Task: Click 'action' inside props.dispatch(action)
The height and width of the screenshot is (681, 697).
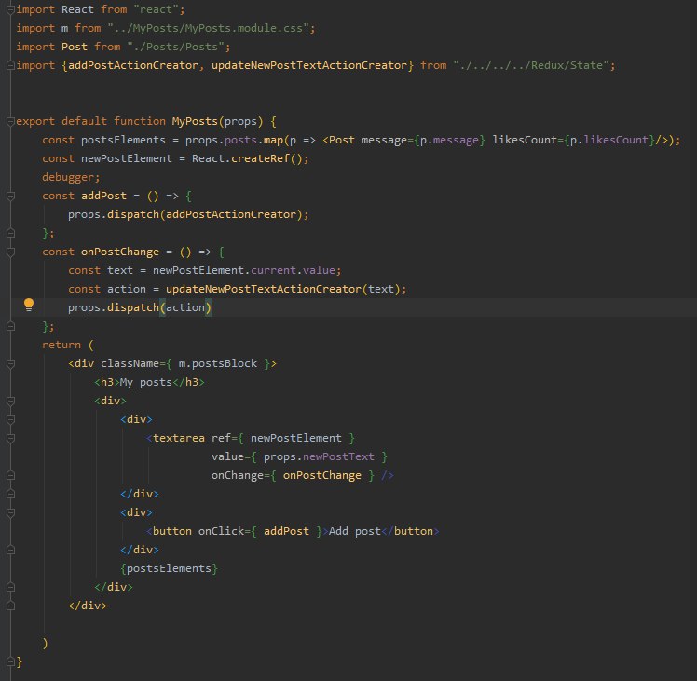Action: pos(184,307)
